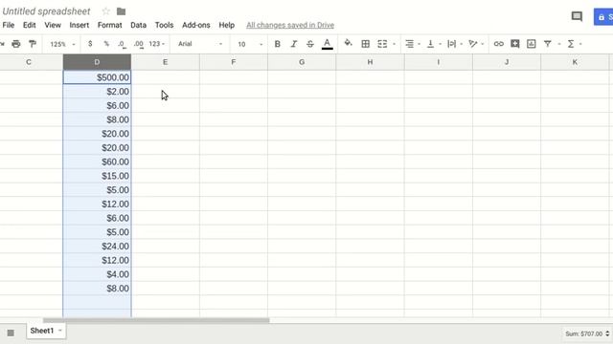Open the Help menu
This screenshot has height=344, width=613.
click(226, 25)
